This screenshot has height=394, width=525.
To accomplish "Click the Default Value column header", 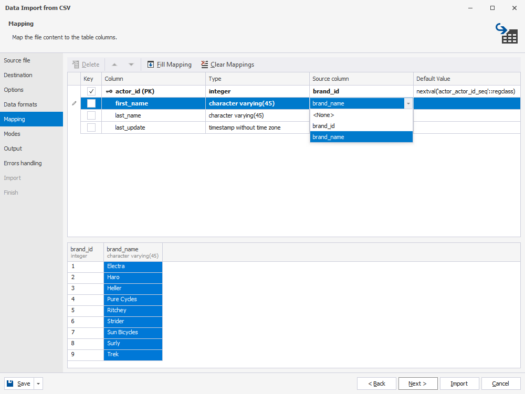I will pos(467,79).
